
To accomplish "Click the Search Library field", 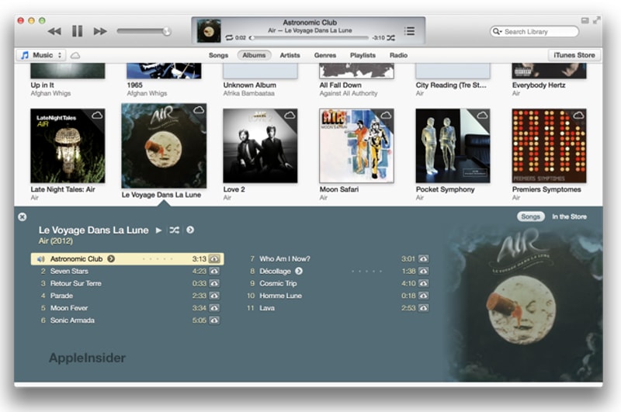I will [534, 32].
